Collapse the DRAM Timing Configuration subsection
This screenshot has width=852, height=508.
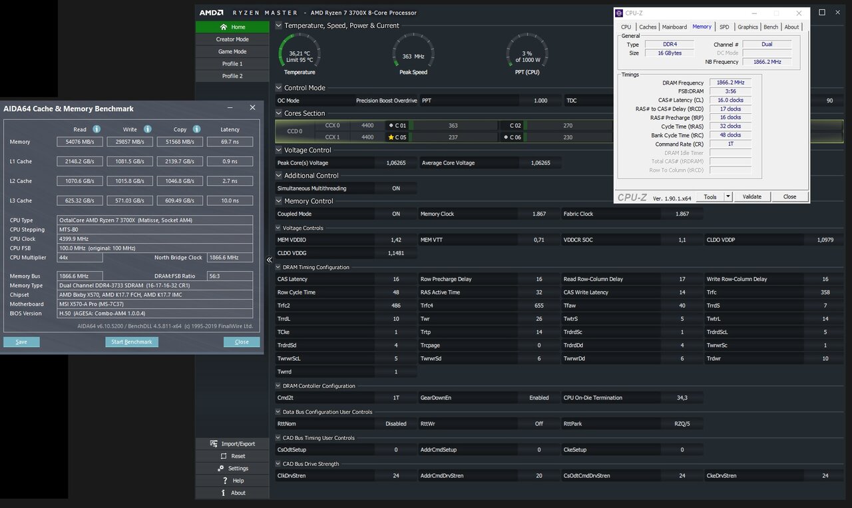click(278, 267)
